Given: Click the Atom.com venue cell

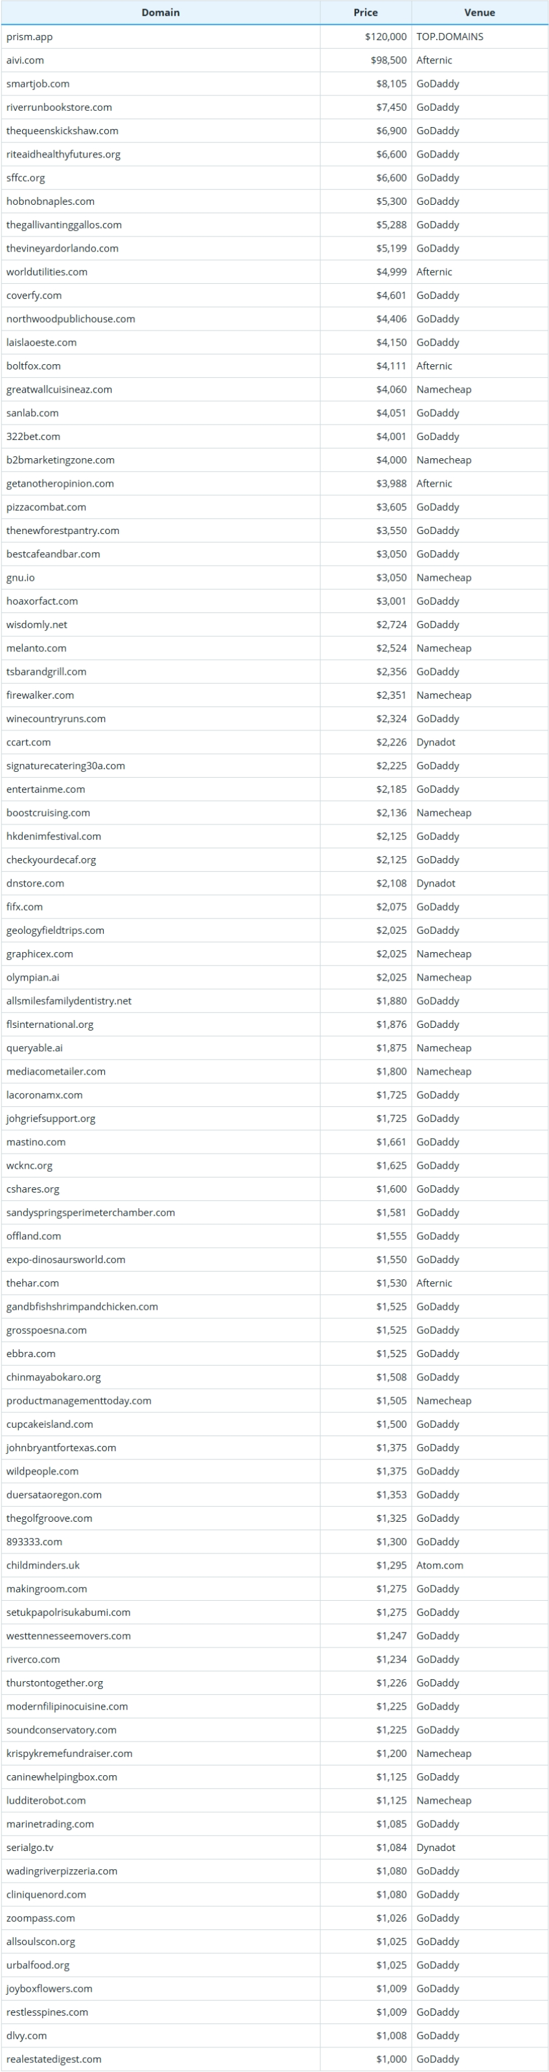Looking at the screenshot, I should (439, 1565).
